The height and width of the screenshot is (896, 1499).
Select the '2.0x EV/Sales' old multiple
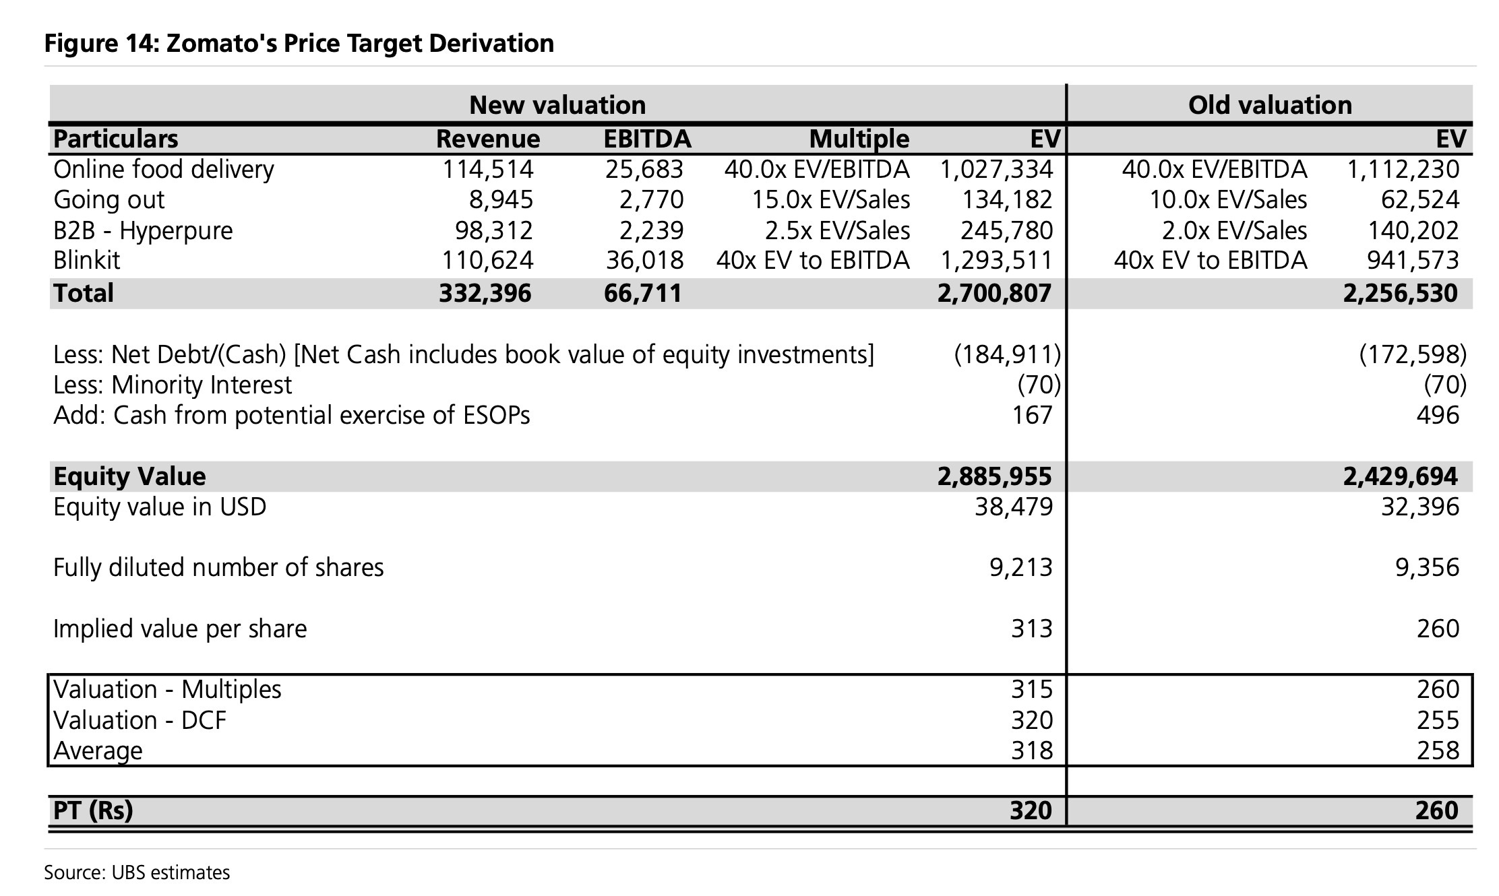pyautogui.click(x=1234, y=230)
